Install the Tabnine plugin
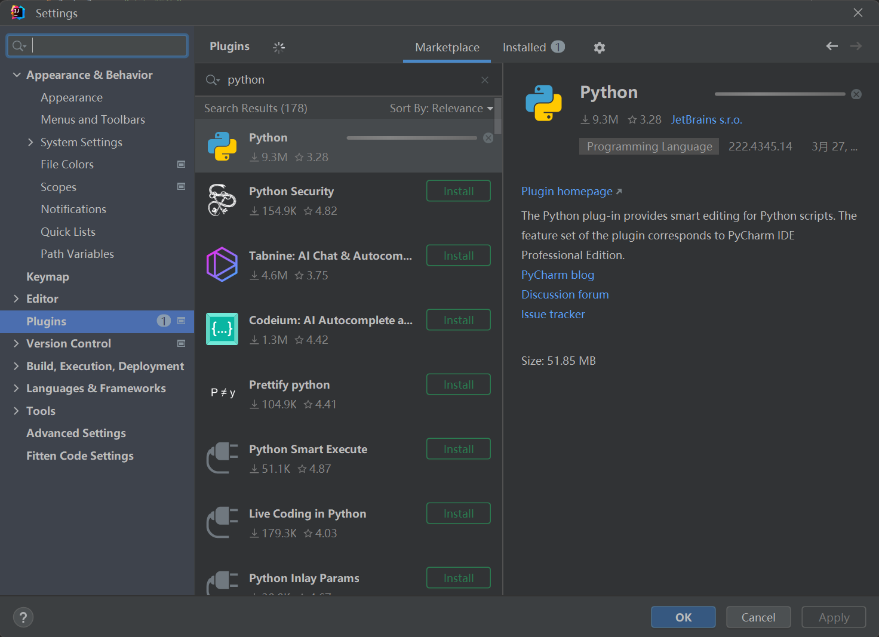This screenshot has width=879, height=637. coord(459,256)
